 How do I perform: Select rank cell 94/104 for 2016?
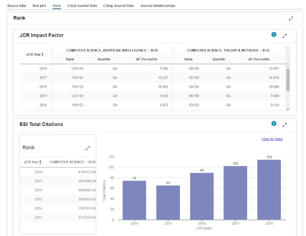(194, 87)
